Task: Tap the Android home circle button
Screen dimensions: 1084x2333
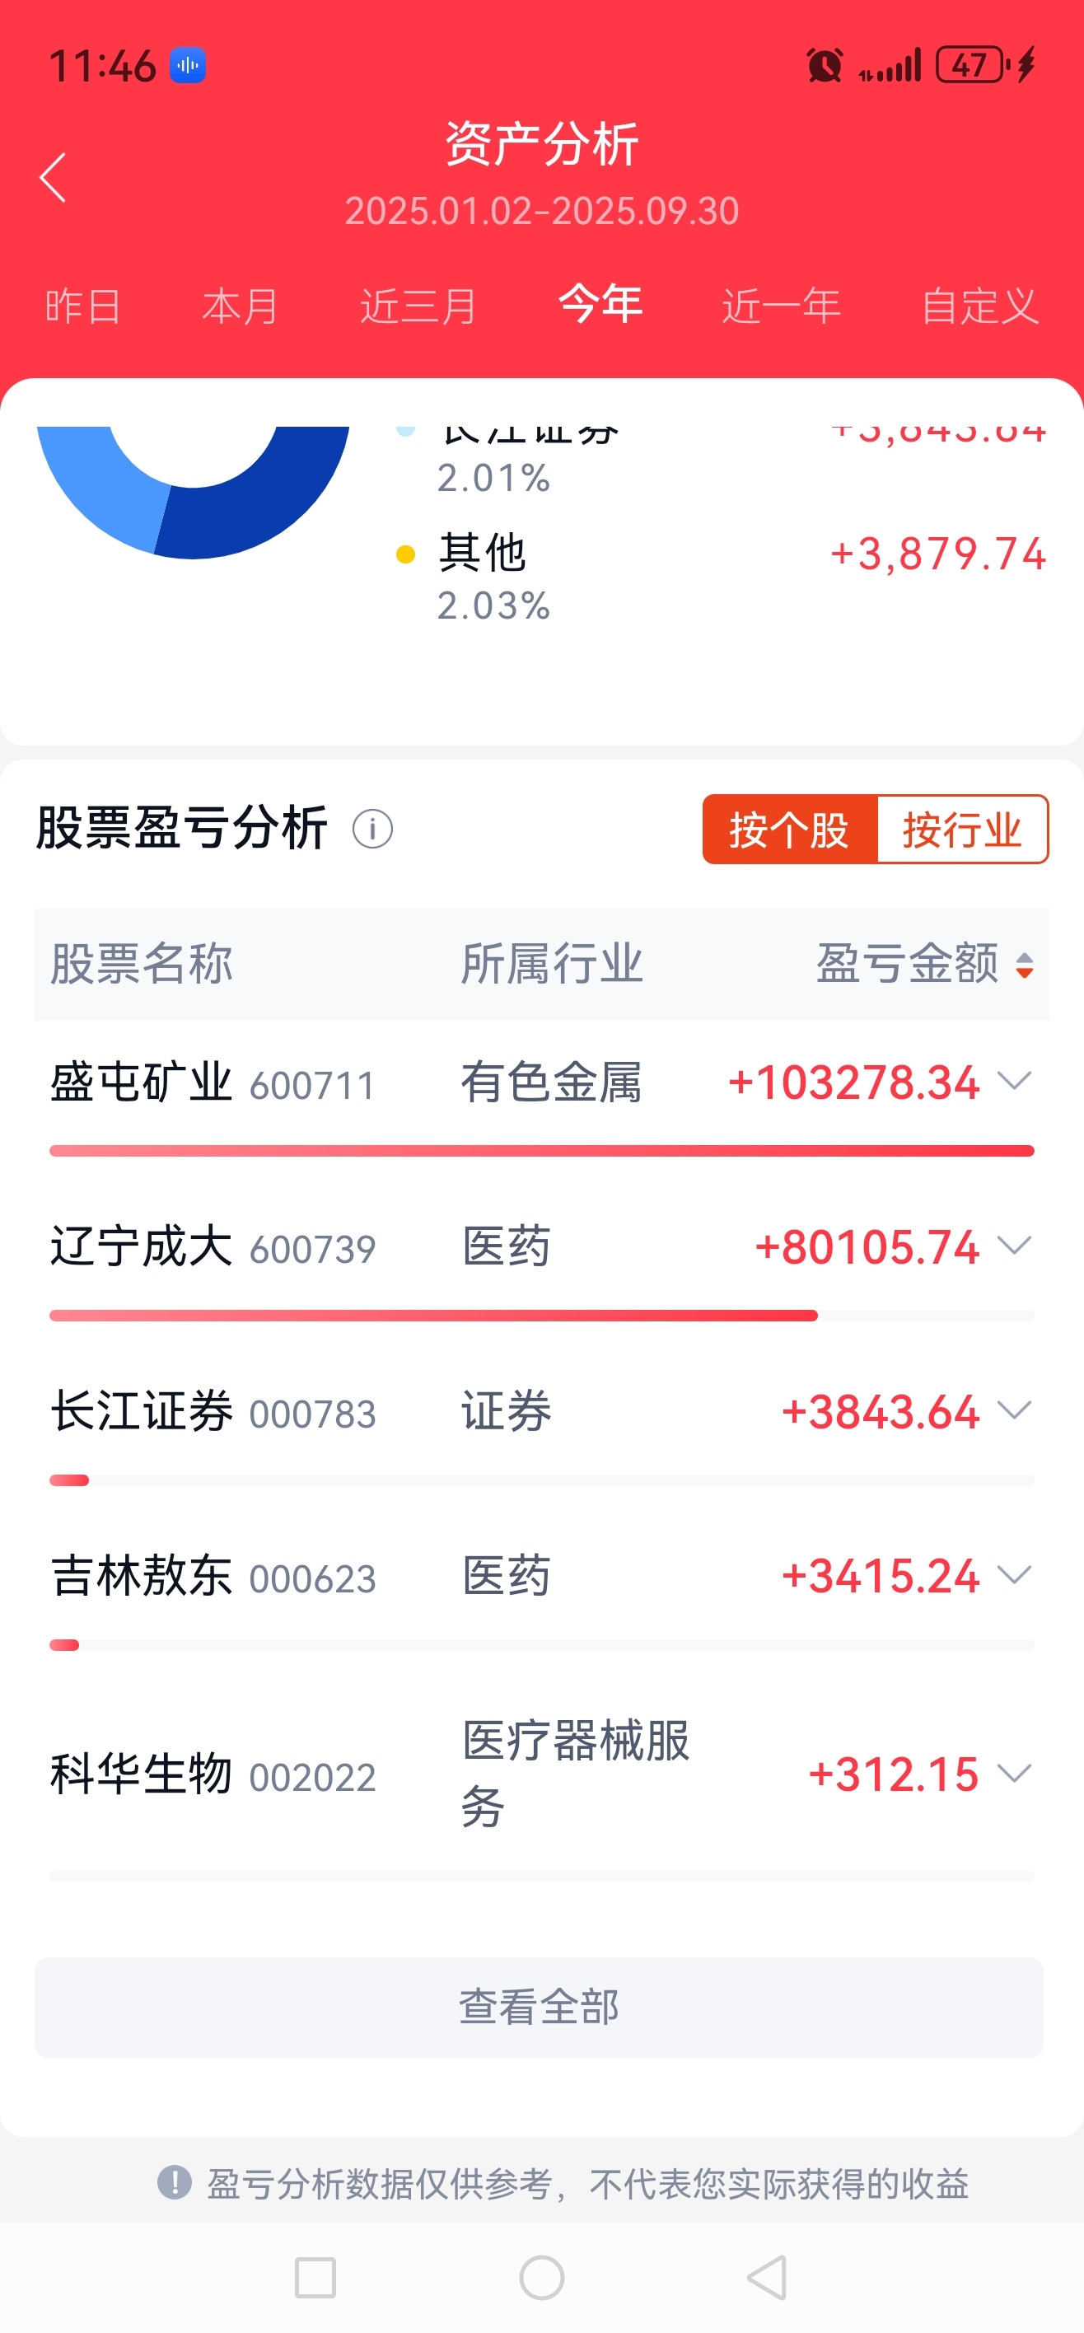Action: coord(541,2278)
